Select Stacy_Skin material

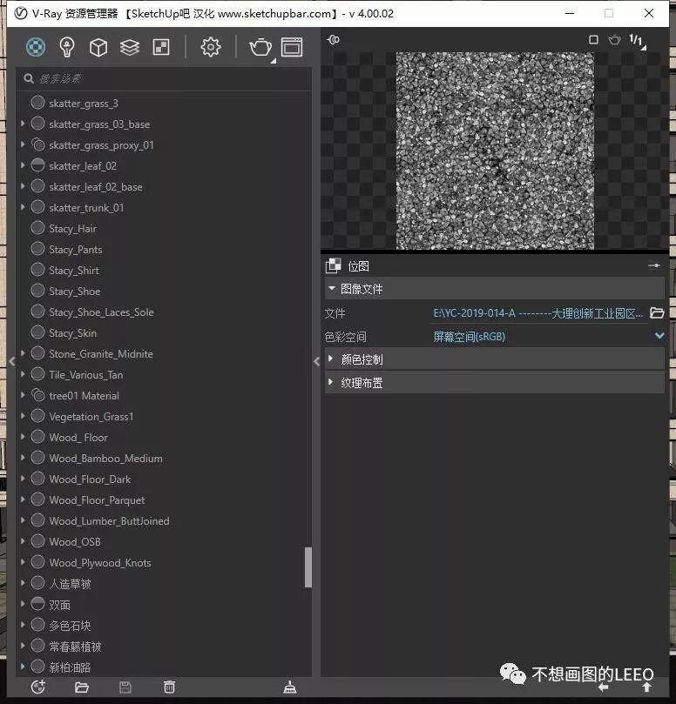73,333
